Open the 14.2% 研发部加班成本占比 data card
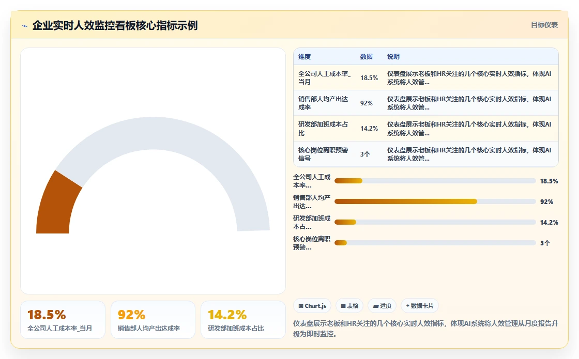 pyautogui.click(x=243, y=320)
